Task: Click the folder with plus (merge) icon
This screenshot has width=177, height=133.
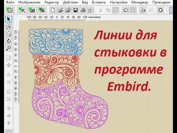Action: click(68, 10)
